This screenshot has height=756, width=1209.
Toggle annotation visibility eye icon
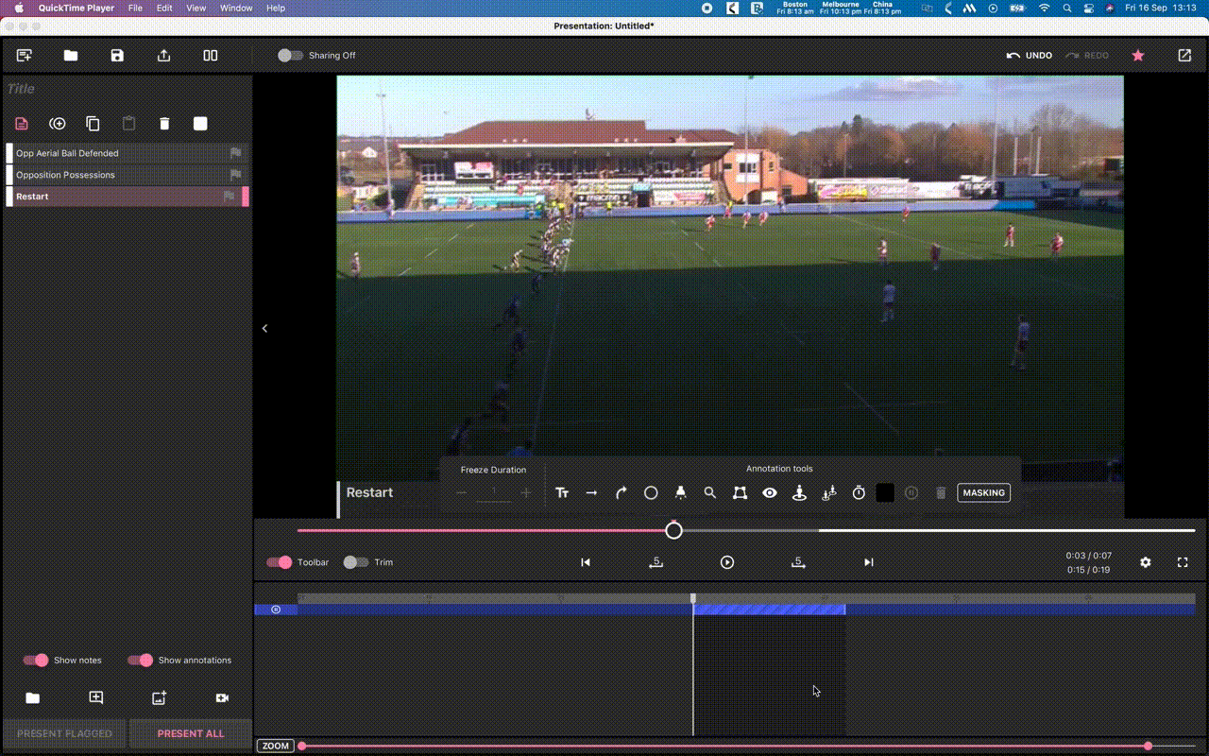point(770,492)
